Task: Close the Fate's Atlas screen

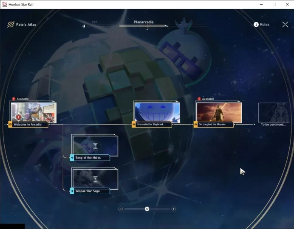Action: pyautogui.click(x=285, y=24)
